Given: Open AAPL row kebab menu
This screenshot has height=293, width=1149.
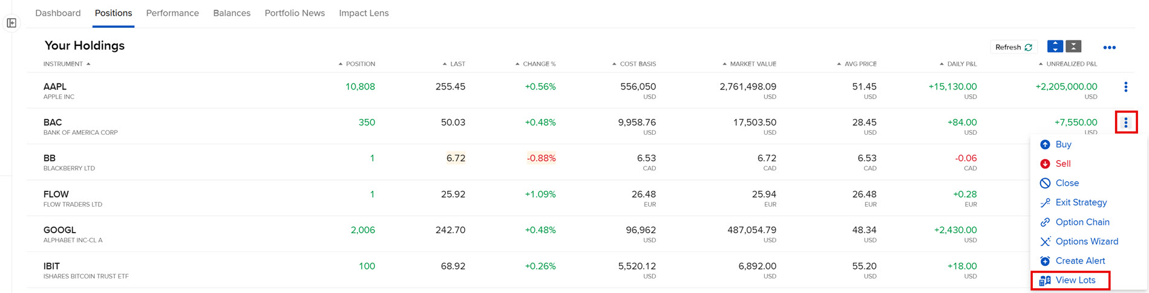Looking at the screenshot, I should (1125, 87).
